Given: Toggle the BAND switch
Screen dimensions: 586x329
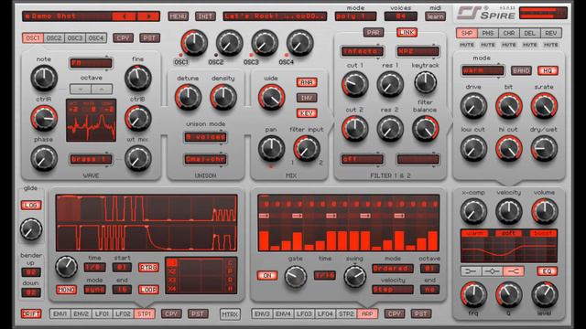Looking at the screenshot, I should point(521,70).
